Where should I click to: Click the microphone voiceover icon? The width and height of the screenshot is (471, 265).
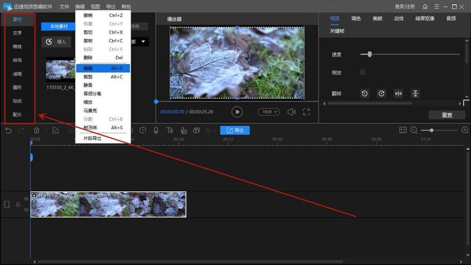point(156,130)
